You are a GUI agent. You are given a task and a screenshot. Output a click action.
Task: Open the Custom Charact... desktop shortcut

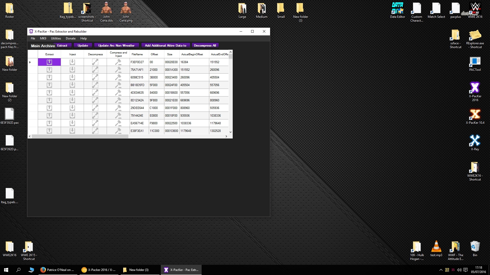[417, 12]
